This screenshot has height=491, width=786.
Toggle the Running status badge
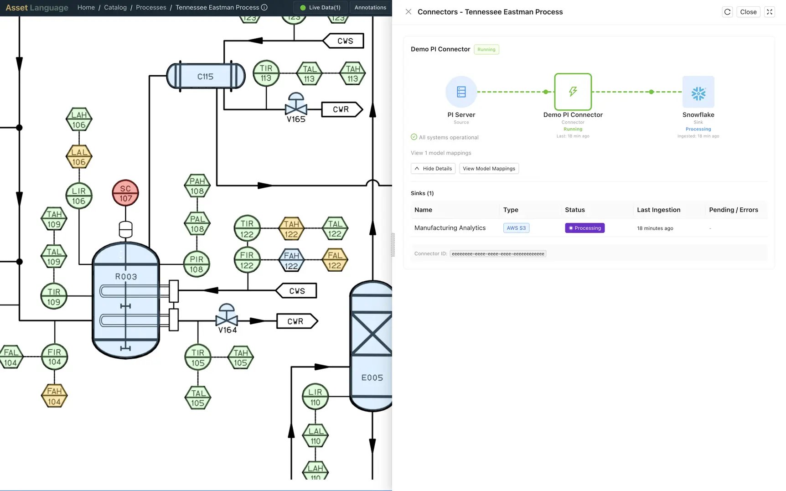pyautogui.click(x=486, y=49)
